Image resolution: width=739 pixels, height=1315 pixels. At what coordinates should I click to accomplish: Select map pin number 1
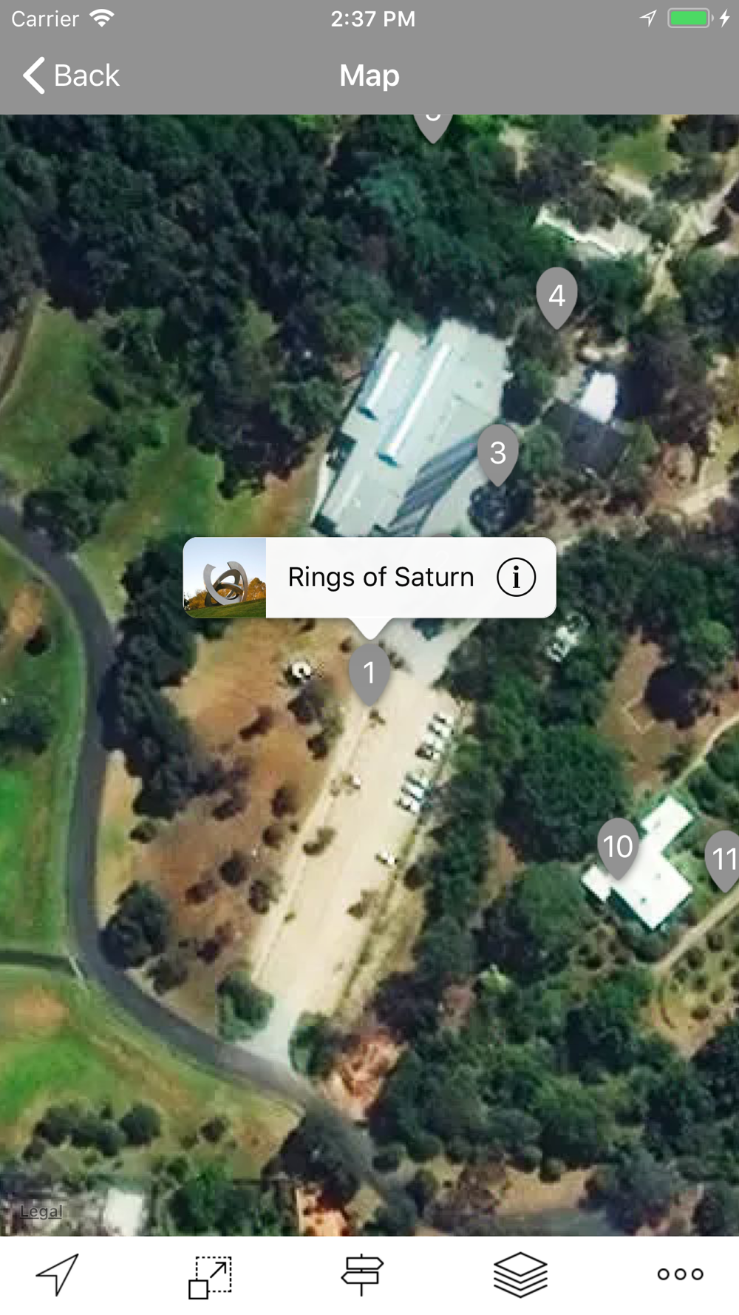369,672
